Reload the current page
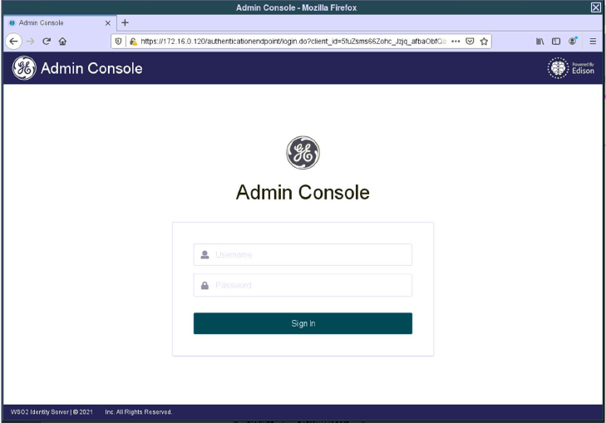This screenshot has width=606, height=423. coord(47,41)
